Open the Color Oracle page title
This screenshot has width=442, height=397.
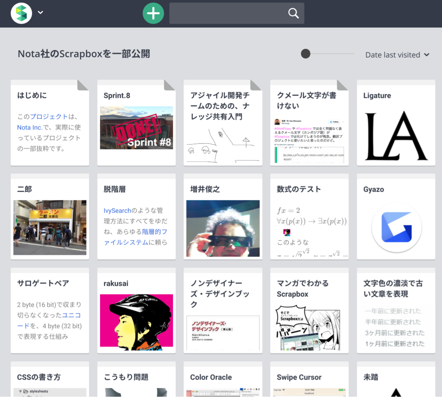pos(211,377)
